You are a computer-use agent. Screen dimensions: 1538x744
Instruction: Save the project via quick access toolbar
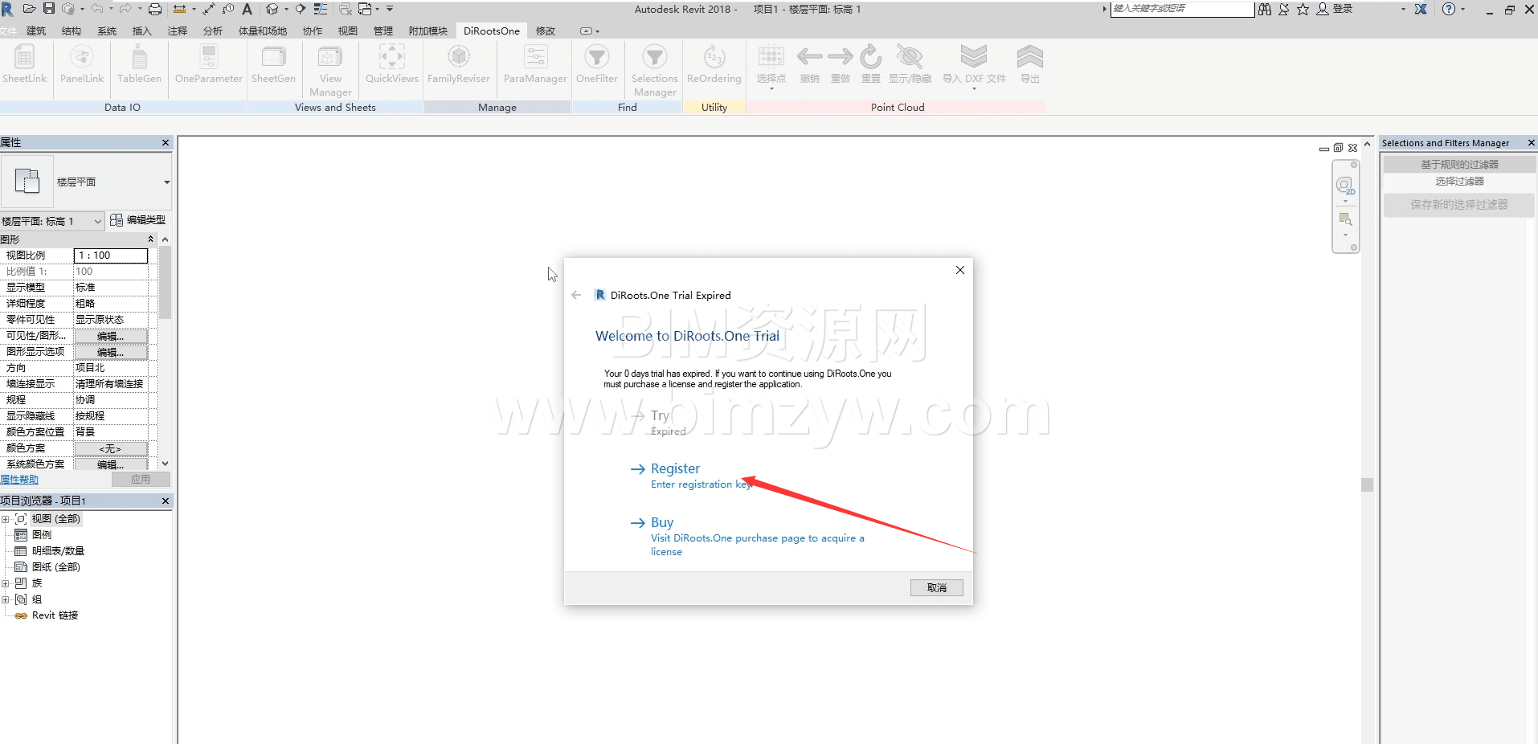pos(49,9)
